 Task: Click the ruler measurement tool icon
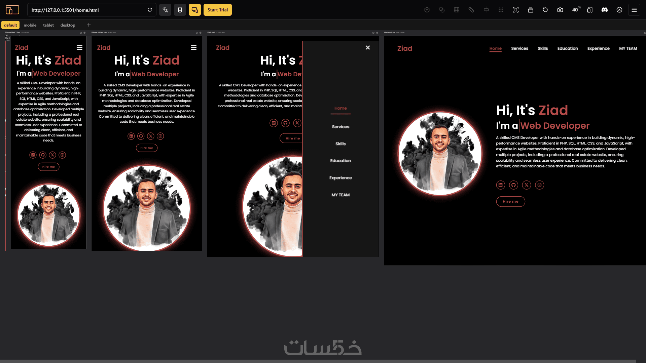click(471, 10)
